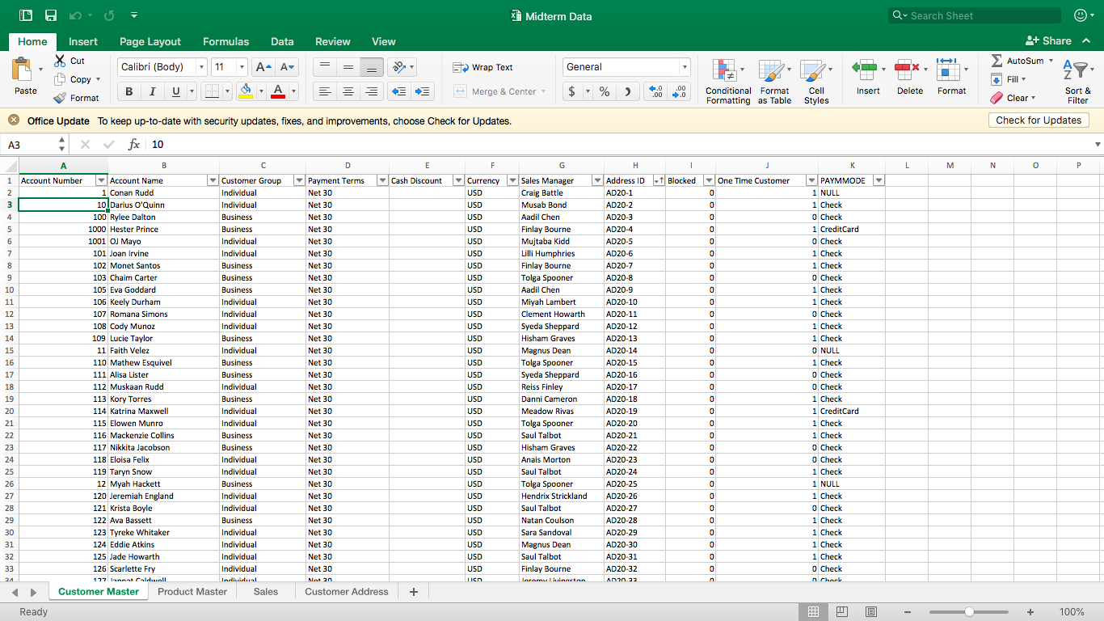Apply currency format using dollar sign icon
This screenshot has height=621, width=1104.
574,91
